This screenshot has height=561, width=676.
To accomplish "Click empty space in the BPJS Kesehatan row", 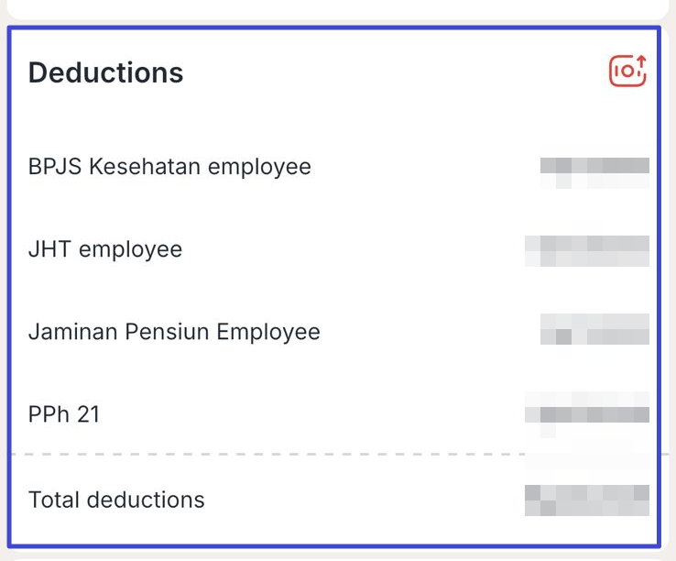I will 425,167.
